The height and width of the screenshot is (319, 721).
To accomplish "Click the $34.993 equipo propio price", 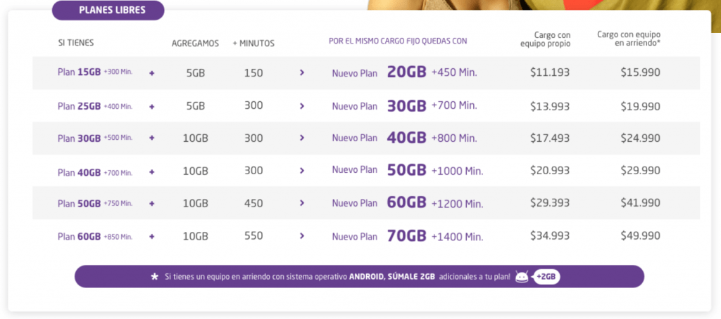I will (x=550, y=236).
